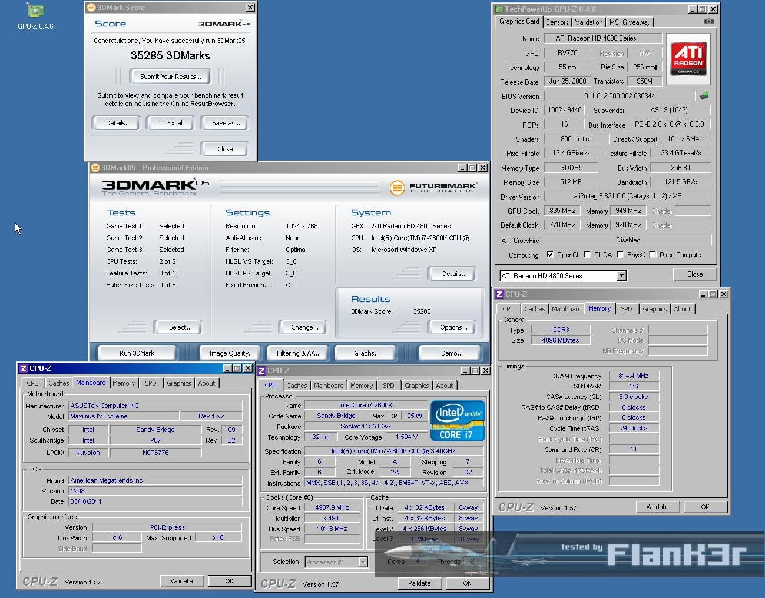Toggle the OpenCL checkbox in GPU-Z

tap(550, 255)
